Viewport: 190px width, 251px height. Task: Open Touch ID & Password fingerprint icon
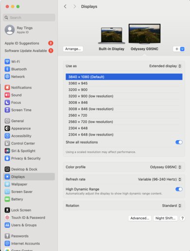coord(7,217)
